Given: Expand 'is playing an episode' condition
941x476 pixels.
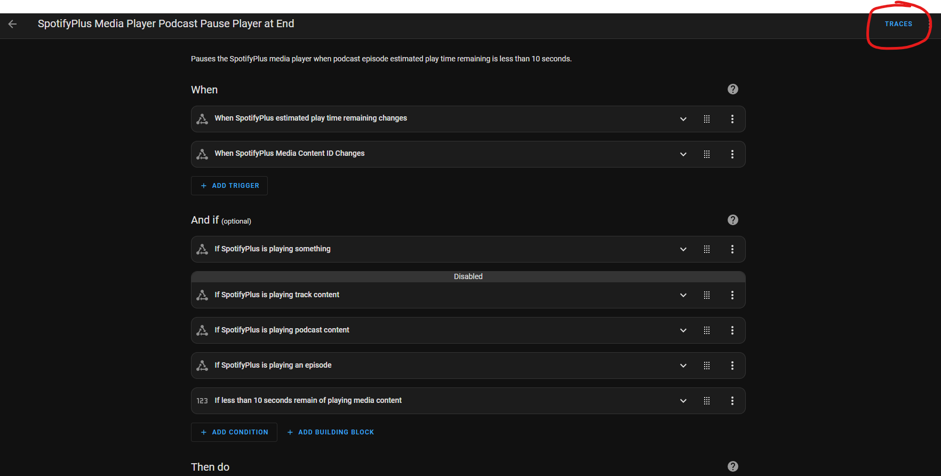Looking at the screenshot, I should pos(683,366).
